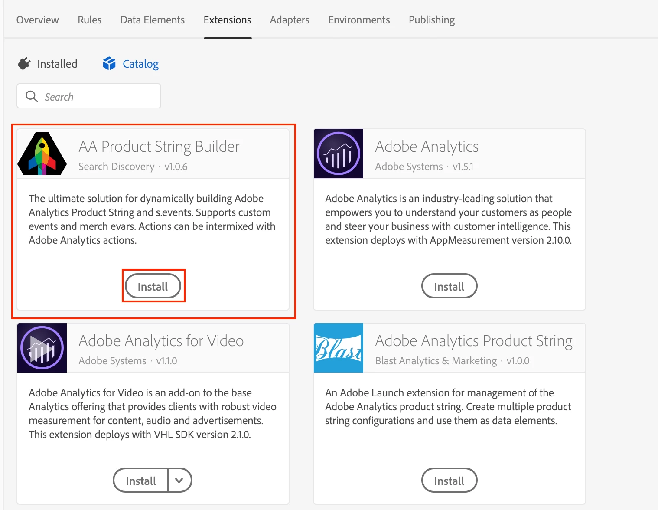The height and width of the screenshot is (510, 658).
Task: Click the search magnifier icon
Action: (x=32, y=96)
